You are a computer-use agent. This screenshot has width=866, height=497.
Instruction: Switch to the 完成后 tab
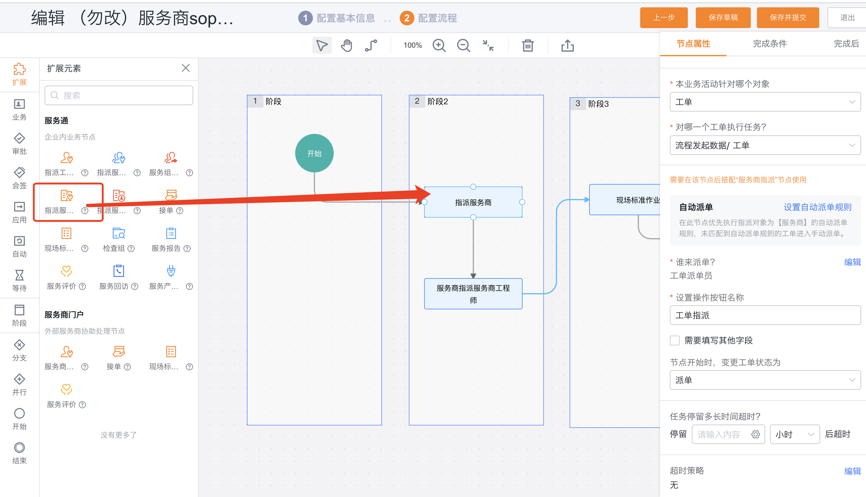[x=846, y=44]
